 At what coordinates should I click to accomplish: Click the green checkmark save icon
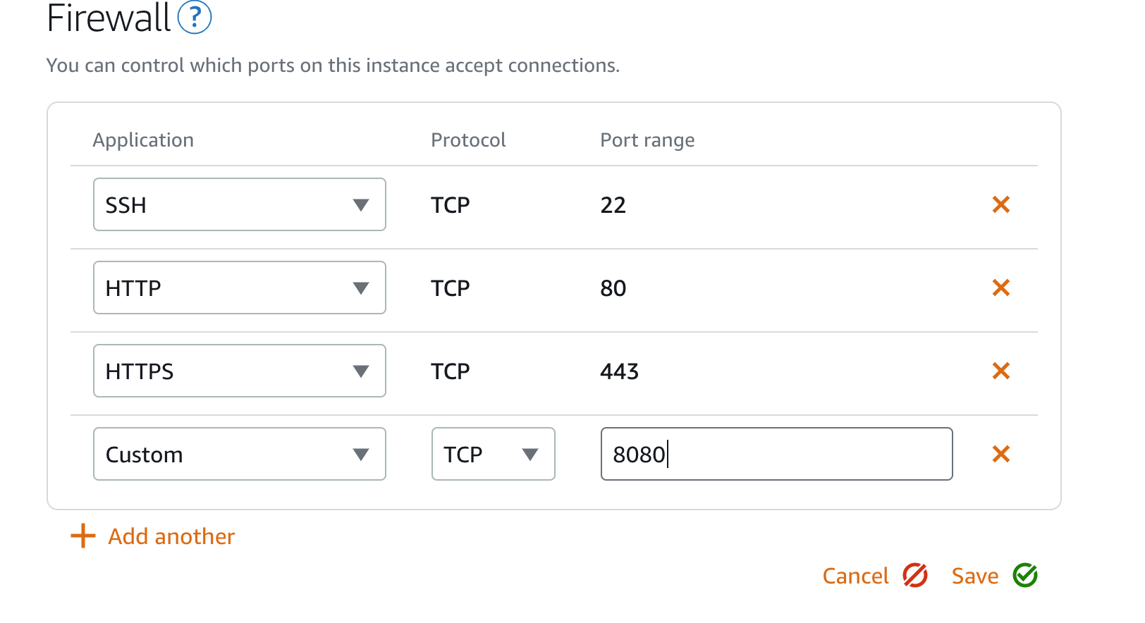coord(1025,575)
